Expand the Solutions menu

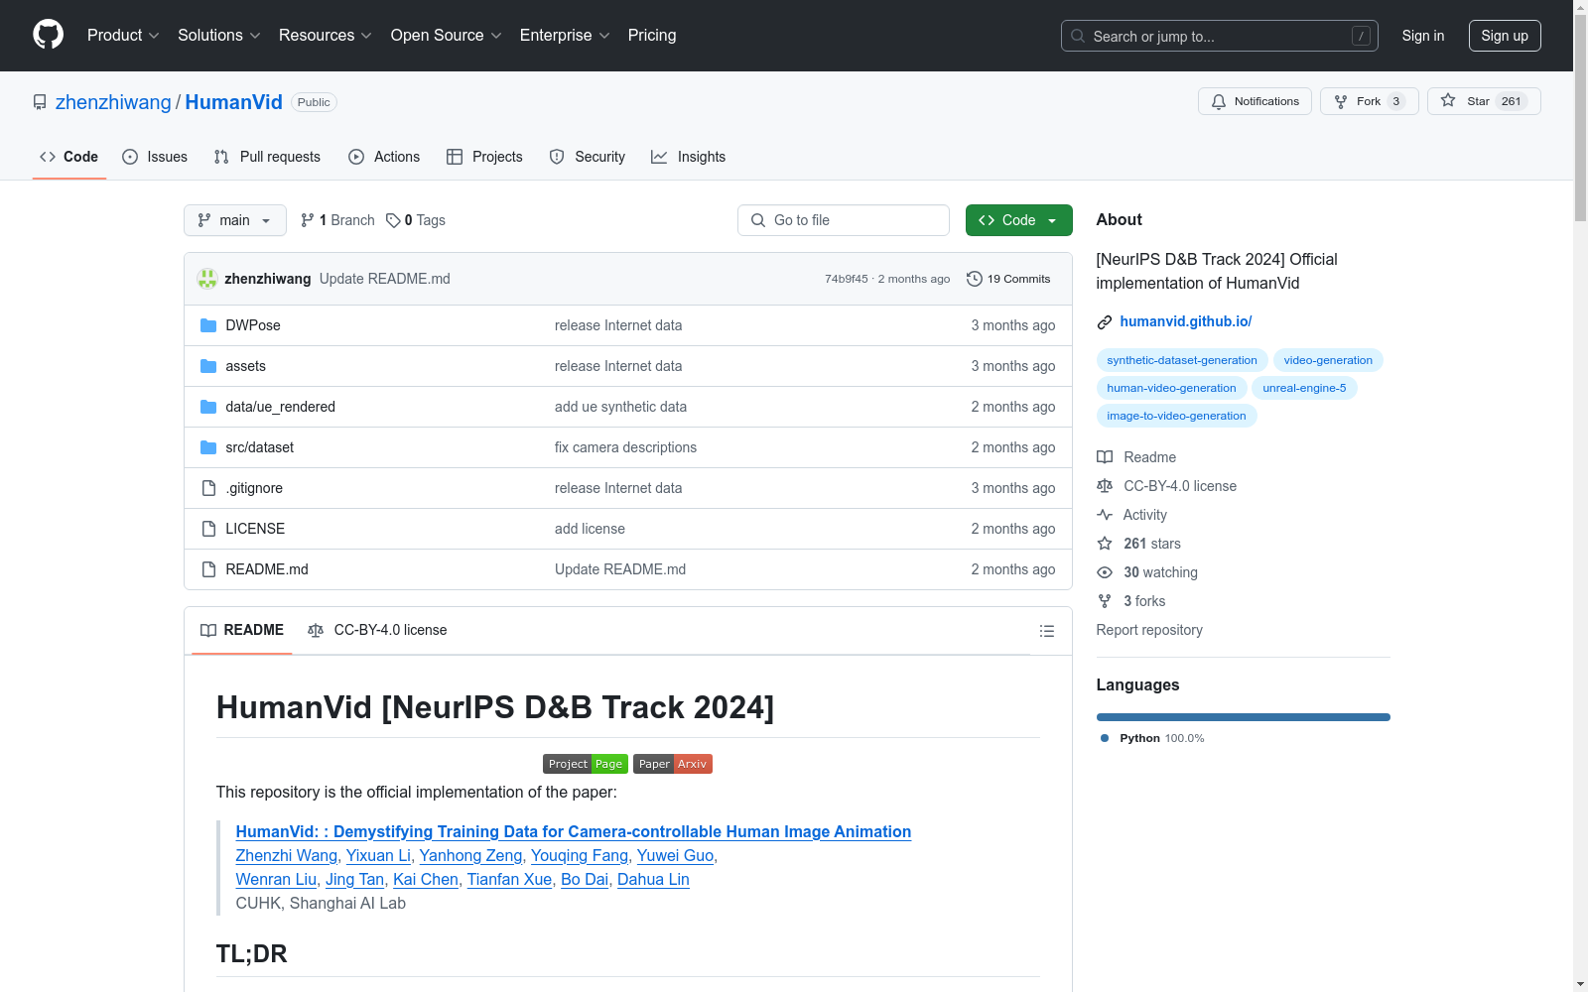click(219, 35)
